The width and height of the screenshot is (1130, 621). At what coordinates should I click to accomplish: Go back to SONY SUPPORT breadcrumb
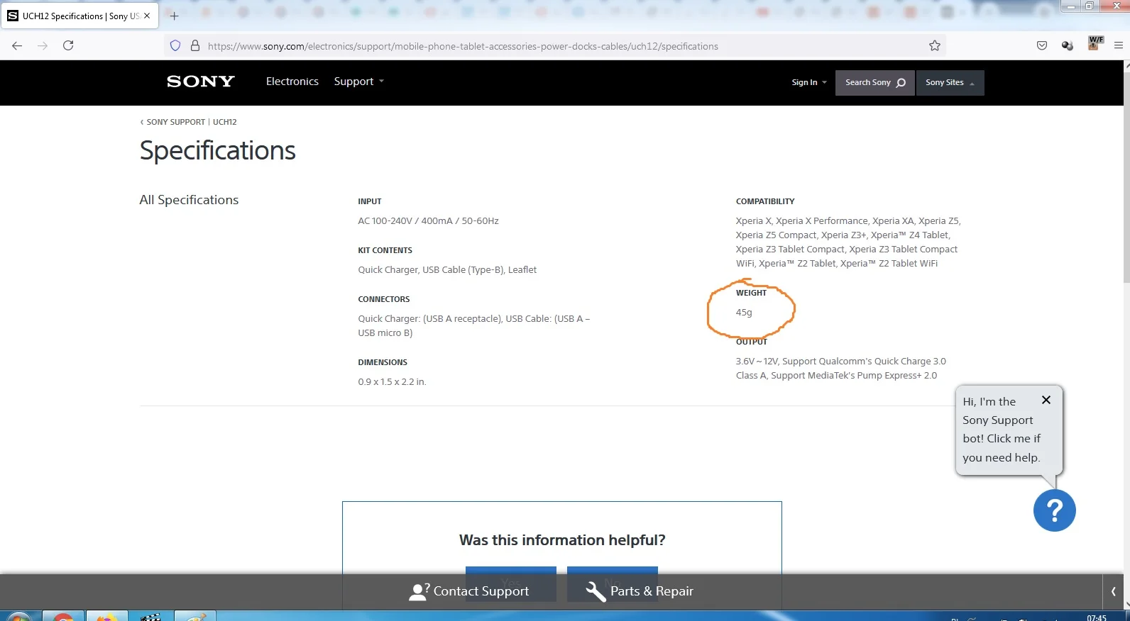175,122
